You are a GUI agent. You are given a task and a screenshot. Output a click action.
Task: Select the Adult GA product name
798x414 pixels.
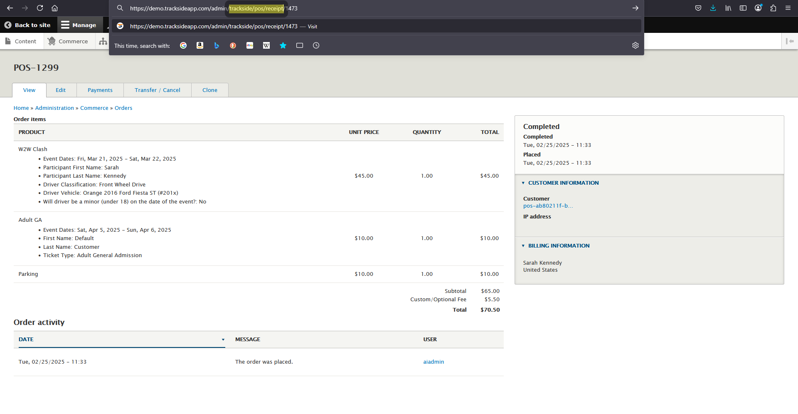(30, 220)
